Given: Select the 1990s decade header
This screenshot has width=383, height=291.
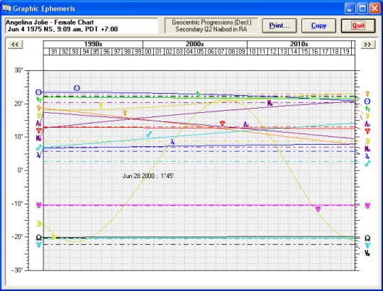Looking at the screenshot, I should coord(93,44).
